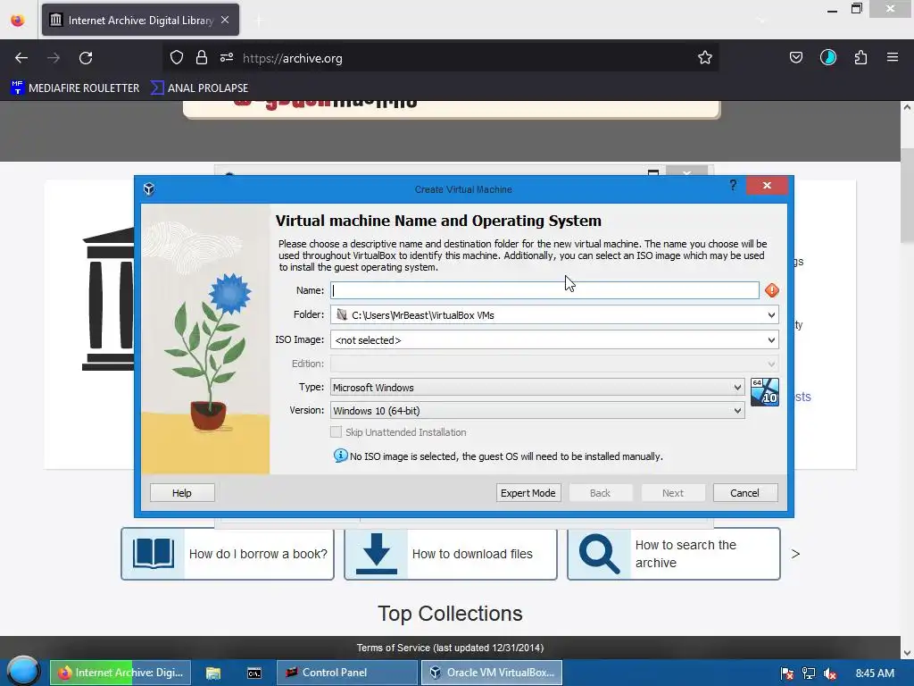Screen dimensions: 914x686
Task: Click the carousel next chevron
Action: point(795,554)
